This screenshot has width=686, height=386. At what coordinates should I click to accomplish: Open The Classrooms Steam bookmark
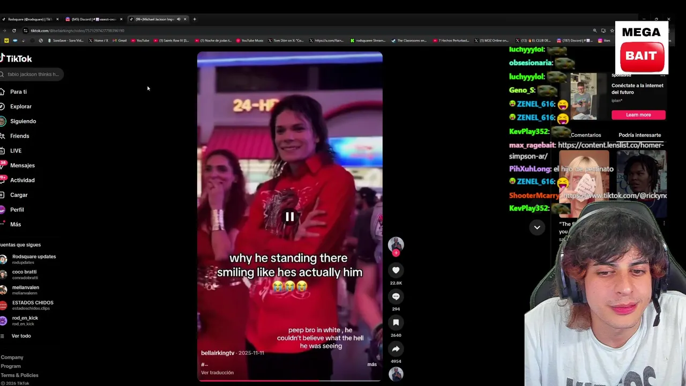409,40
